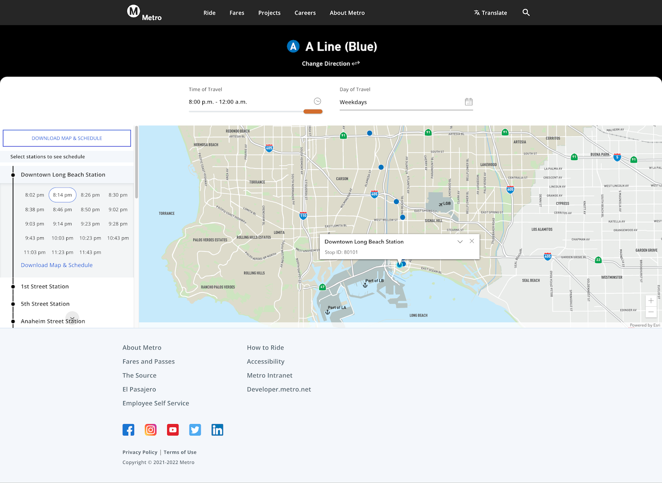
Task: Click Change Direction
Action: [x=331, y=63]
